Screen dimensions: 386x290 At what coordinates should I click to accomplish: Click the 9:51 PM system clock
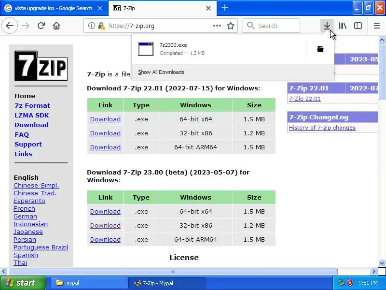coord(368,283)
